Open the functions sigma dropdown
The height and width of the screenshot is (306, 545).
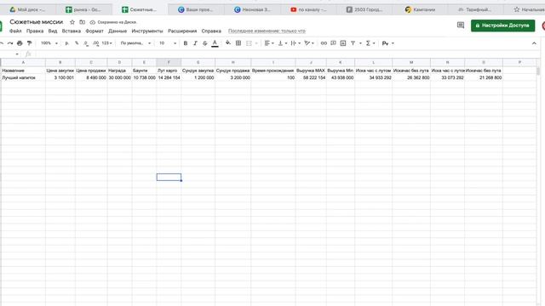(370, 43)
